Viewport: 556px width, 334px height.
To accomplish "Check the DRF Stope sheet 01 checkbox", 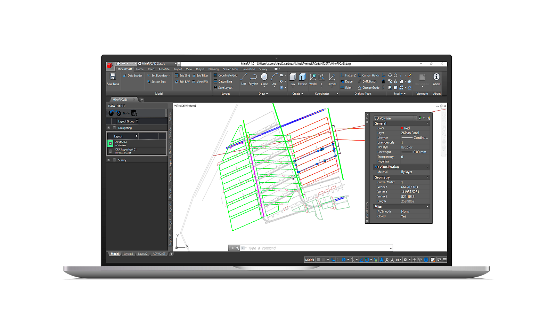I will 111,151.
